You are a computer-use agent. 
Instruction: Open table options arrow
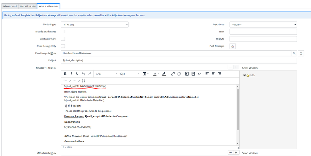click(148, 74)
